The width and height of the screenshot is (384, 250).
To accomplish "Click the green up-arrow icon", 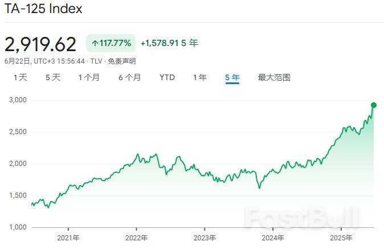I will point(95,43).
